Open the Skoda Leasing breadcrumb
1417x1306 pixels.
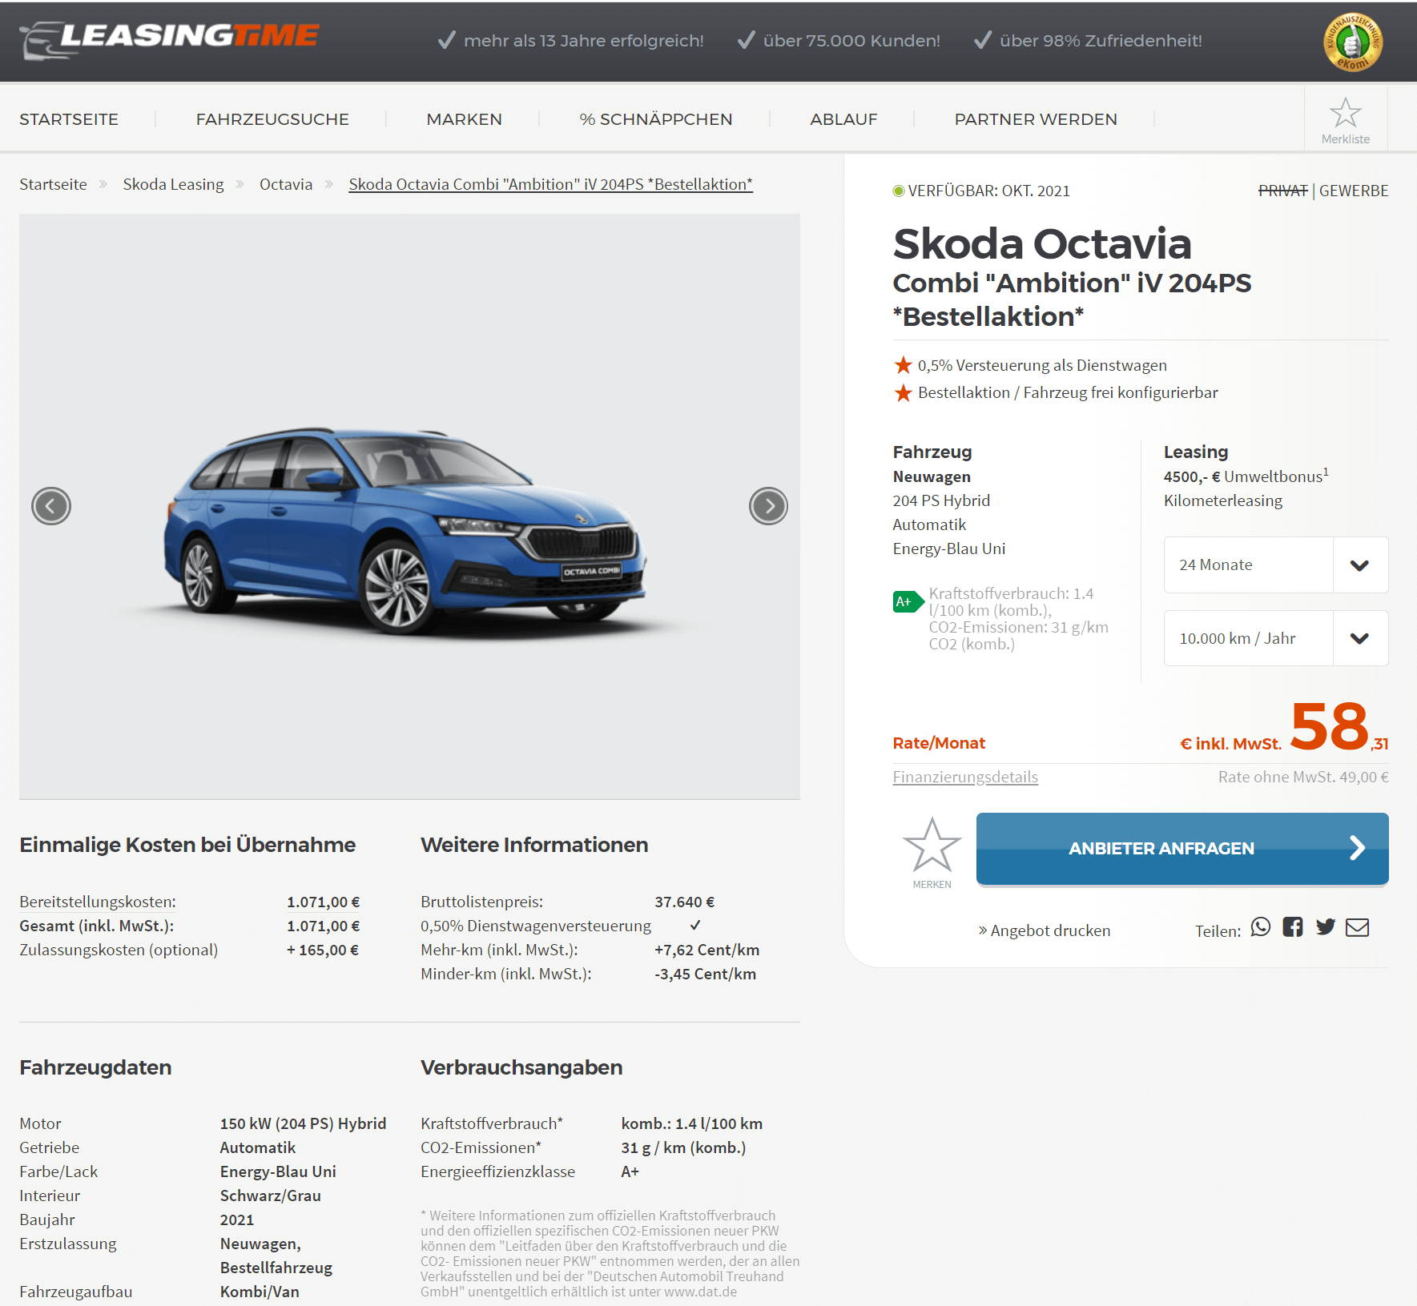coord(173,184)
